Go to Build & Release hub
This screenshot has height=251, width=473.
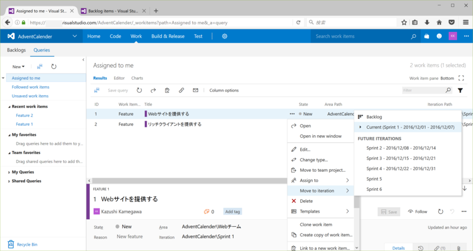[x=168, y=36]
